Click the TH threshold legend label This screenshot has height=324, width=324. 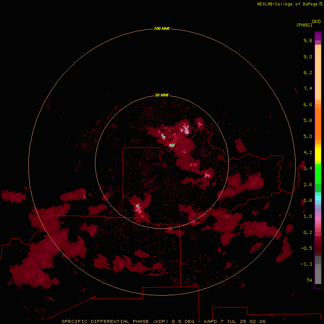[309, 280]
